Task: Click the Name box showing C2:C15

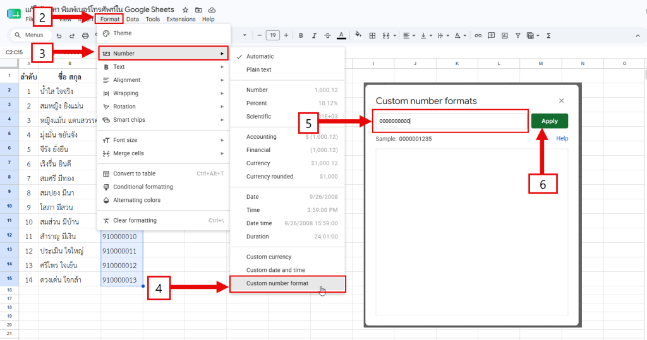Action: tap(15, 52)
